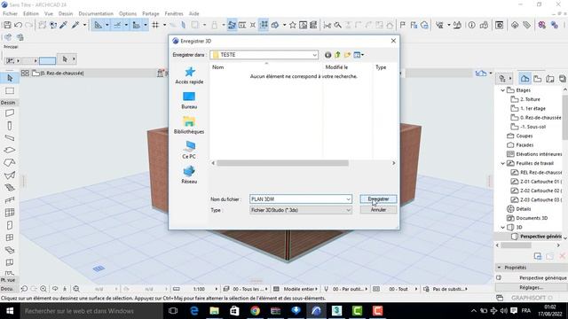Collapse the 3D tree node
Screen dimensions: 568x319
pyautogui.click(x=503, y=228)
